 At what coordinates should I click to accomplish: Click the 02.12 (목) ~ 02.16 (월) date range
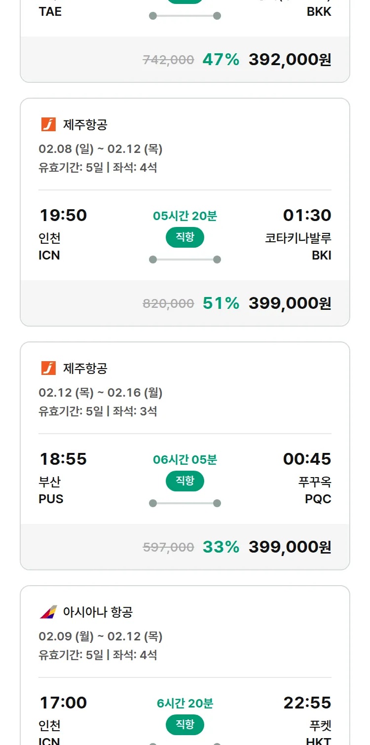point(101,393)
